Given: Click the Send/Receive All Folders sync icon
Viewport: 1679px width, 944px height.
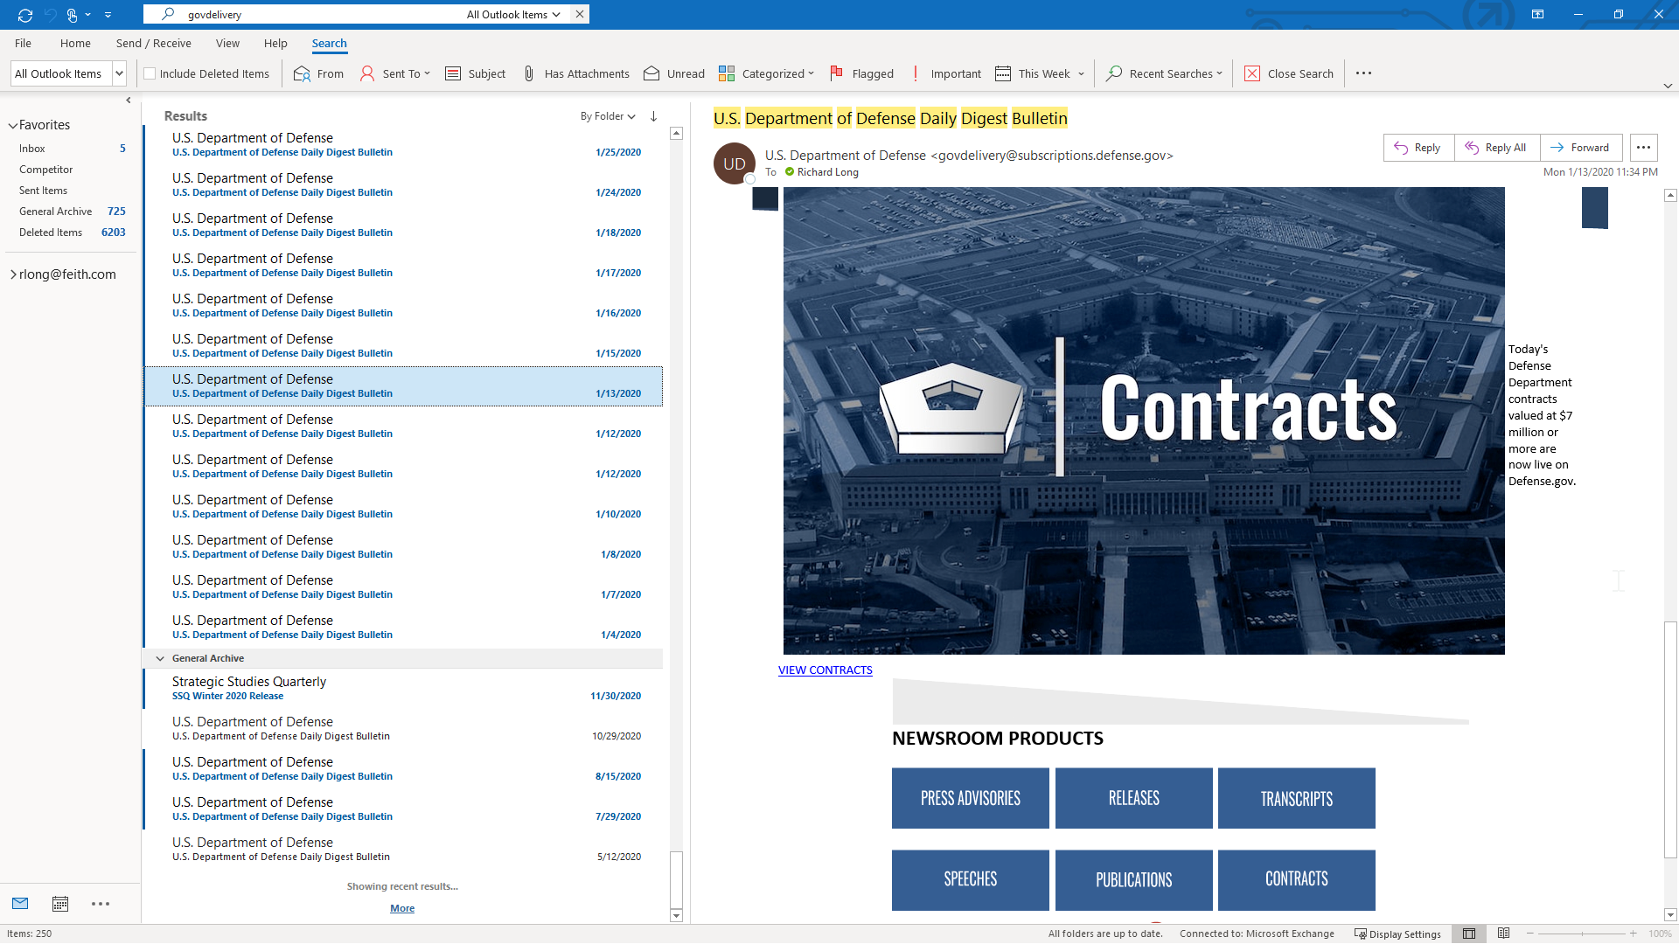Looking at the screenshot, I should (x=24, y=15).
